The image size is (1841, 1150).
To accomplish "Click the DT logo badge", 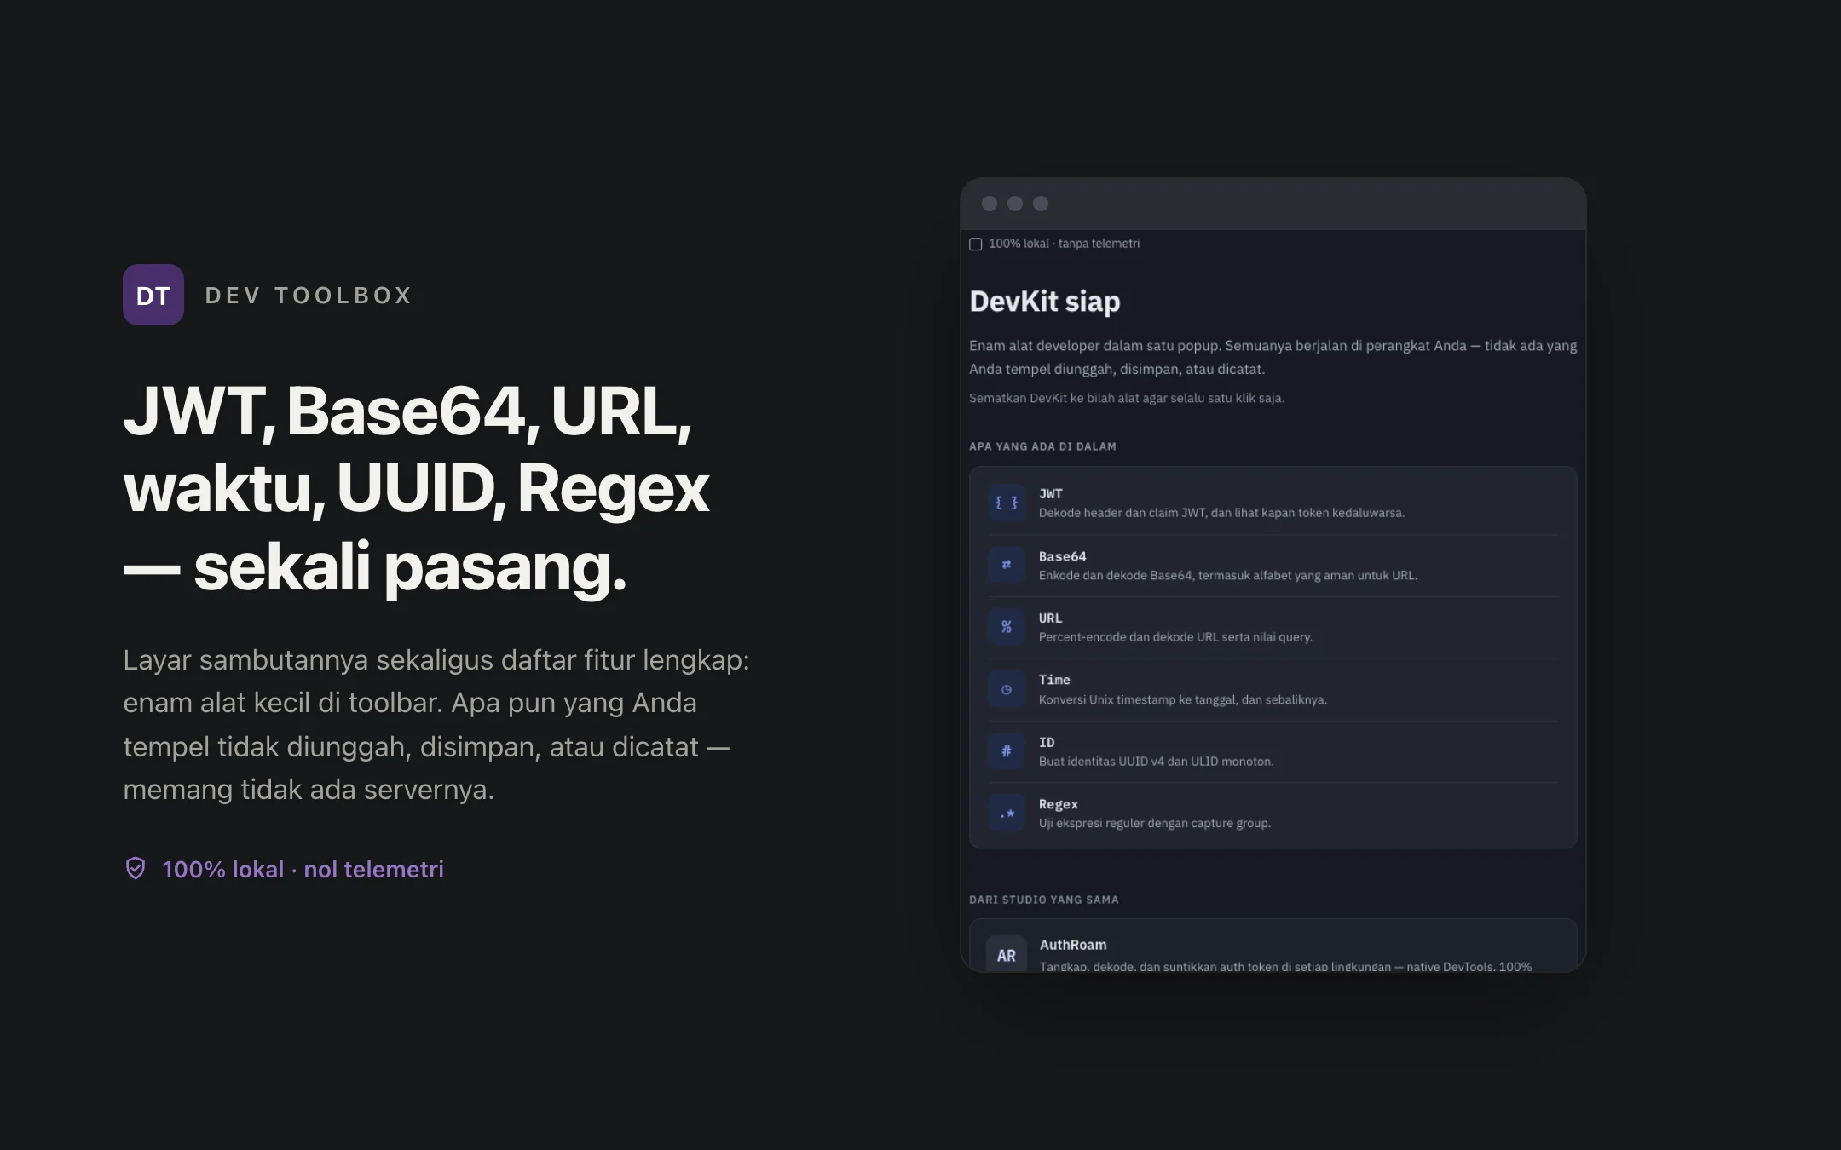I will pyautogui.click(x=153, y=295).
